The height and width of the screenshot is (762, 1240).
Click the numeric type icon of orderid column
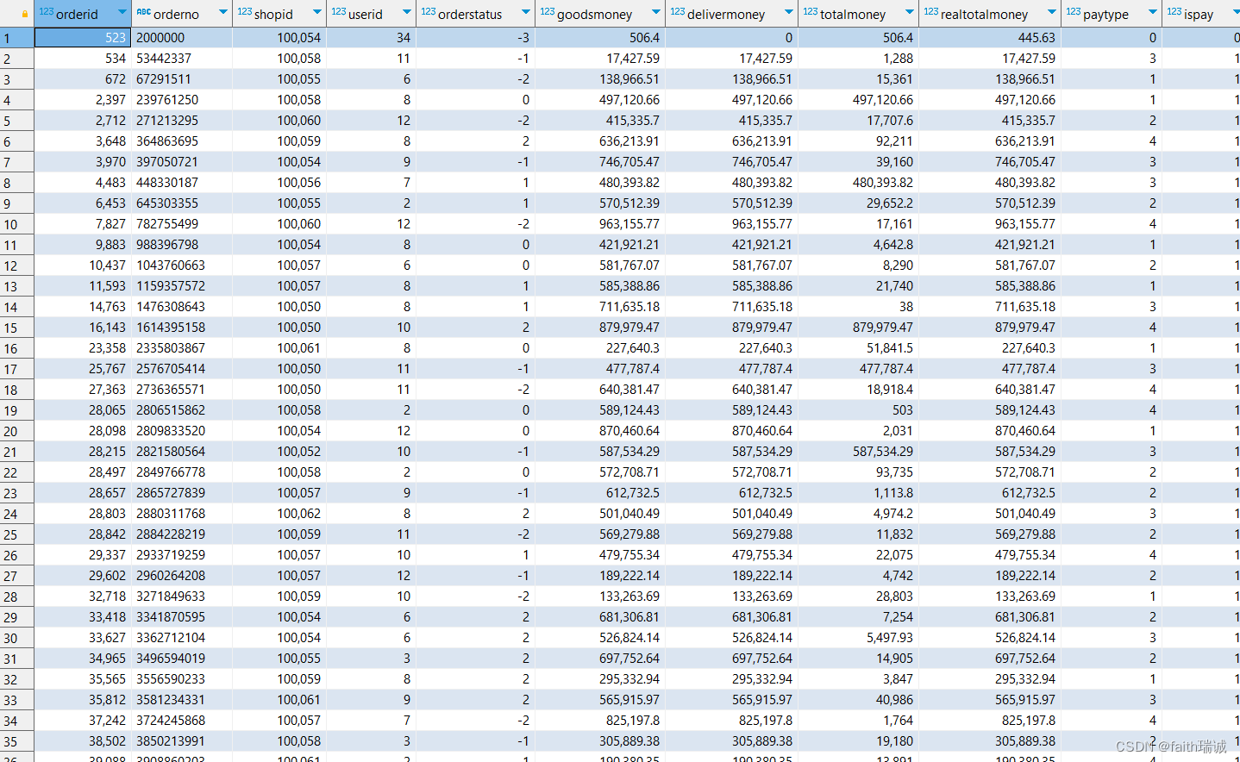click(x=47, y=12)
